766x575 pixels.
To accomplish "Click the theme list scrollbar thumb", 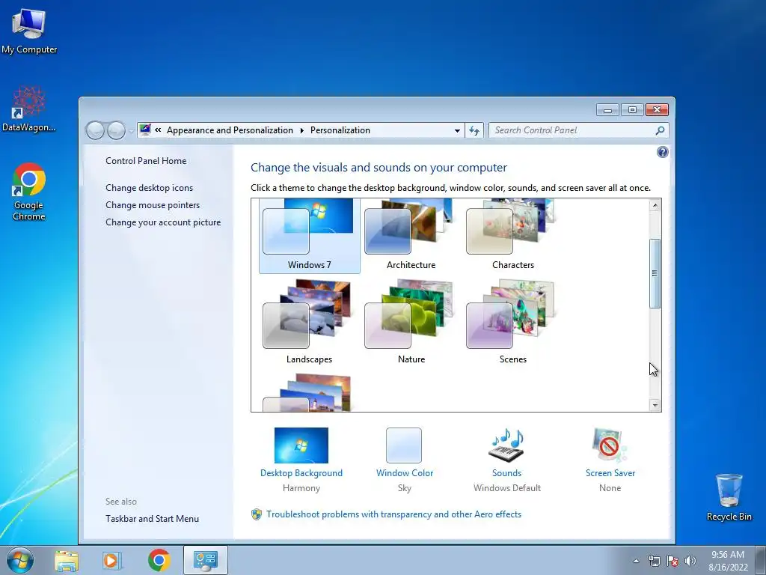I will coord(655,273).
